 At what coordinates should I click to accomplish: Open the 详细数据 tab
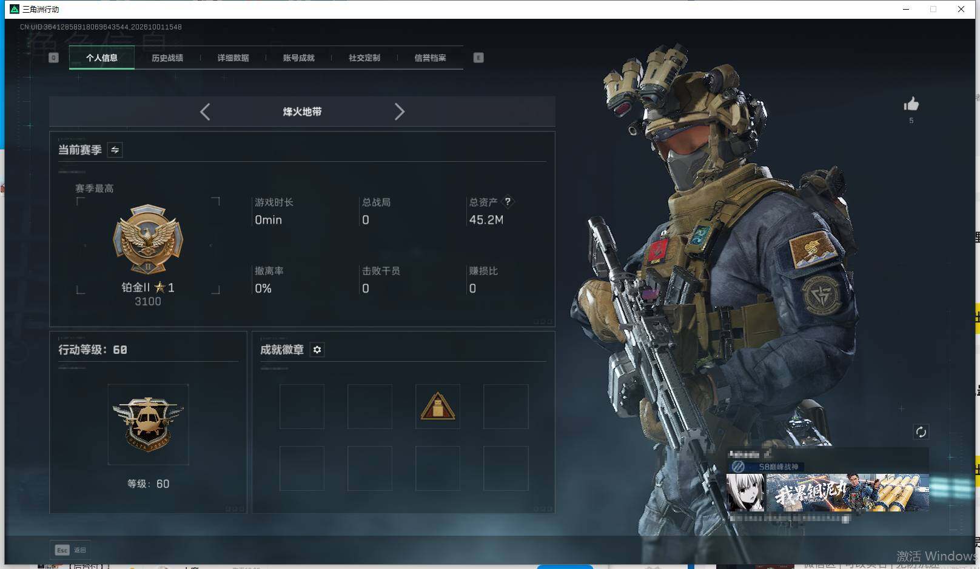click(x=233, y=58)
